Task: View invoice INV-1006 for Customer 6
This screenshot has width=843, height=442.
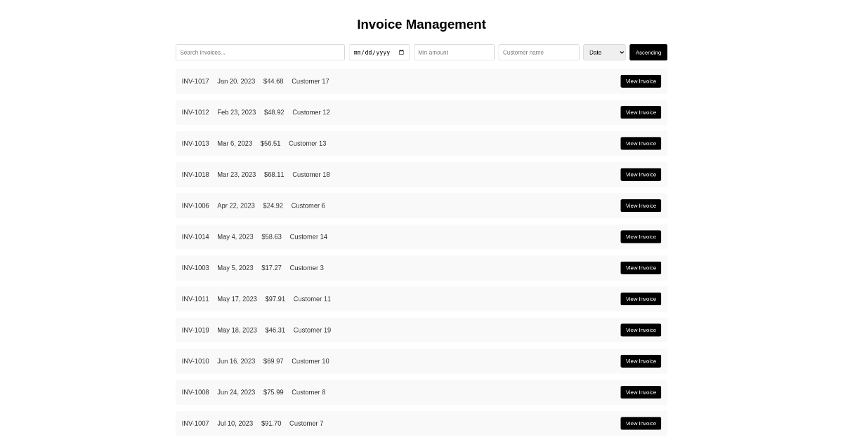Action: click(640, 206)
